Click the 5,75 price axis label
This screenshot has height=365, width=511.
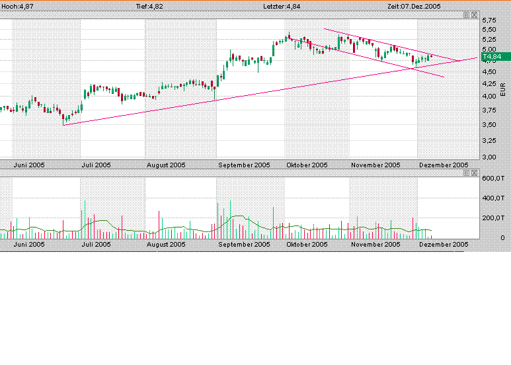click(489, 20)
